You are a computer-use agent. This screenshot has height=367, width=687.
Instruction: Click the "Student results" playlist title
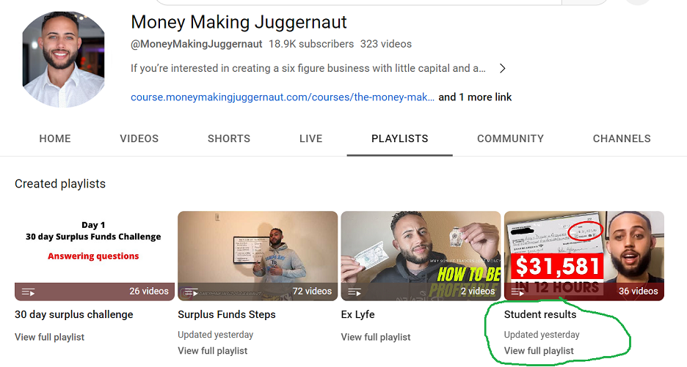(x=540, y=314)
